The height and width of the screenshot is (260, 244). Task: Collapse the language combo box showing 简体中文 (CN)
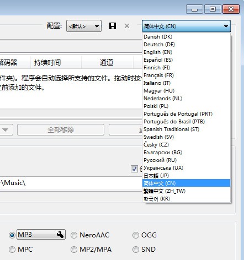coord(186,26)
